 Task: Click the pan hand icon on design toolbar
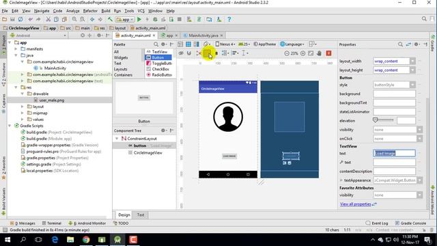click(x=319, y=53)
